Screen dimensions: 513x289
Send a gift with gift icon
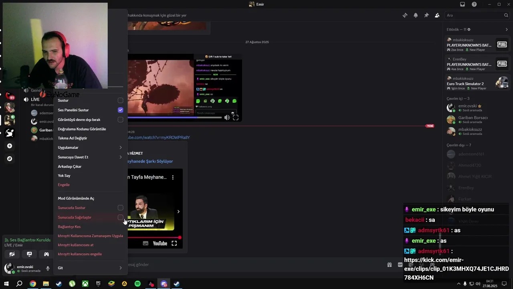[389, 265]
